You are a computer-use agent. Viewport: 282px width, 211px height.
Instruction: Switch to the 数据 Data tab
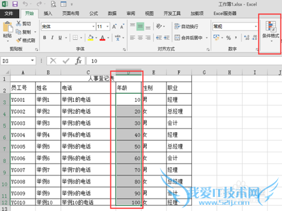pyautogui.click(x=112, y=14)
